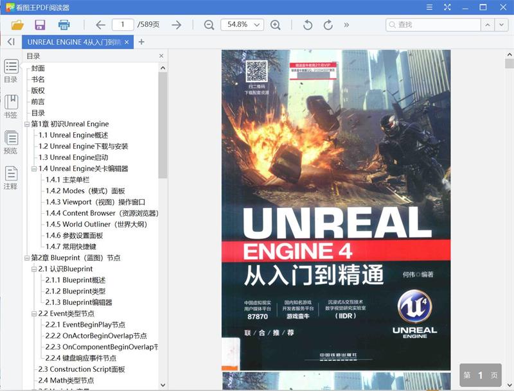Rotate page counterclockwise
The image size is (514, 391).
[308, 25]
